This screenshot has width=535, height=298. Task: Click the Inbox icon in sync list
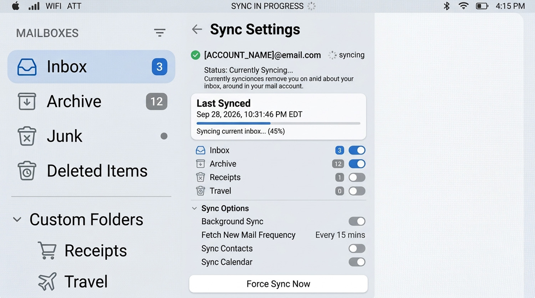(200, 150)
